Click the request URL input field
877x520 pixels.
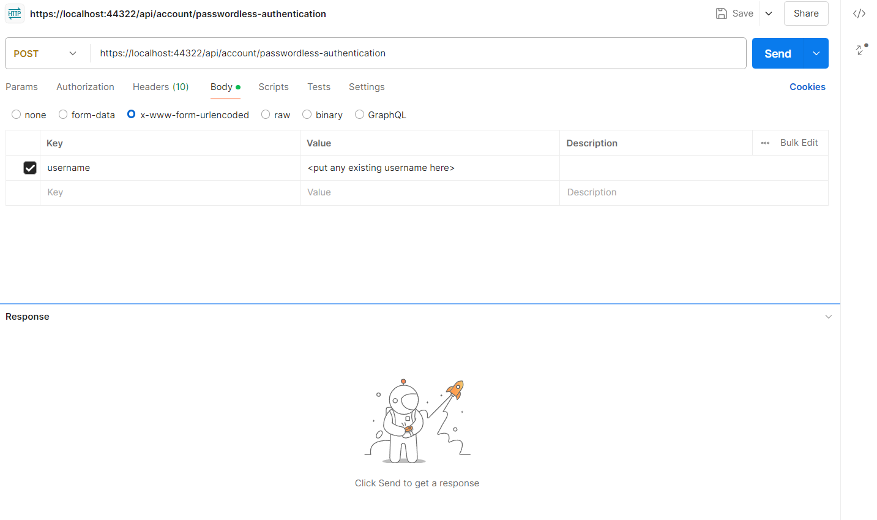point(416,54)
